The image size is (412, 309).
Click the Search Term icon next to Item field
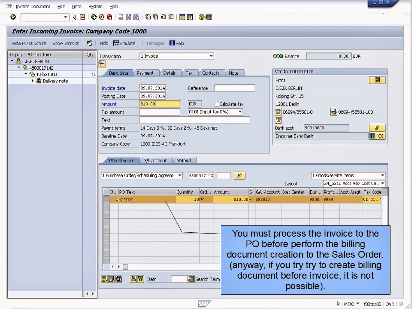[x=191, y=279]
